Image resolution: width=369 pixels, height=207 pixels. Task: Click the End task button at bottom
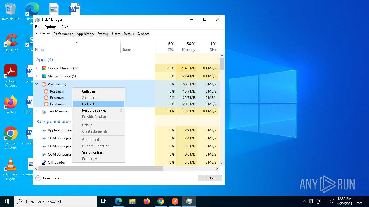[210, 178]
